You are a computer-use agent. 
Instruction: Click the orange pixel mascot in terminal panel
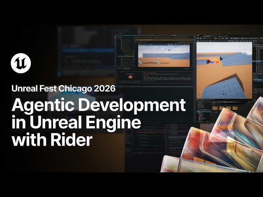point(131,77)
